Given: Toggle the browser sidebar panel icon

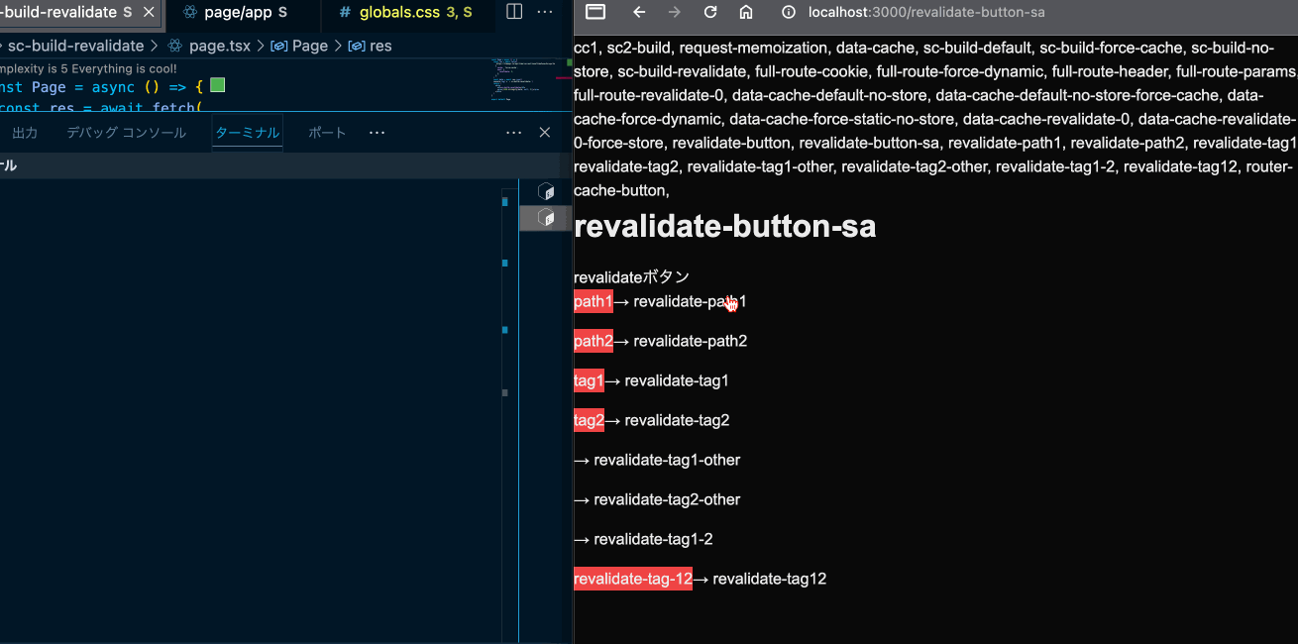Looking at the screenshot, I should point(595,12).
